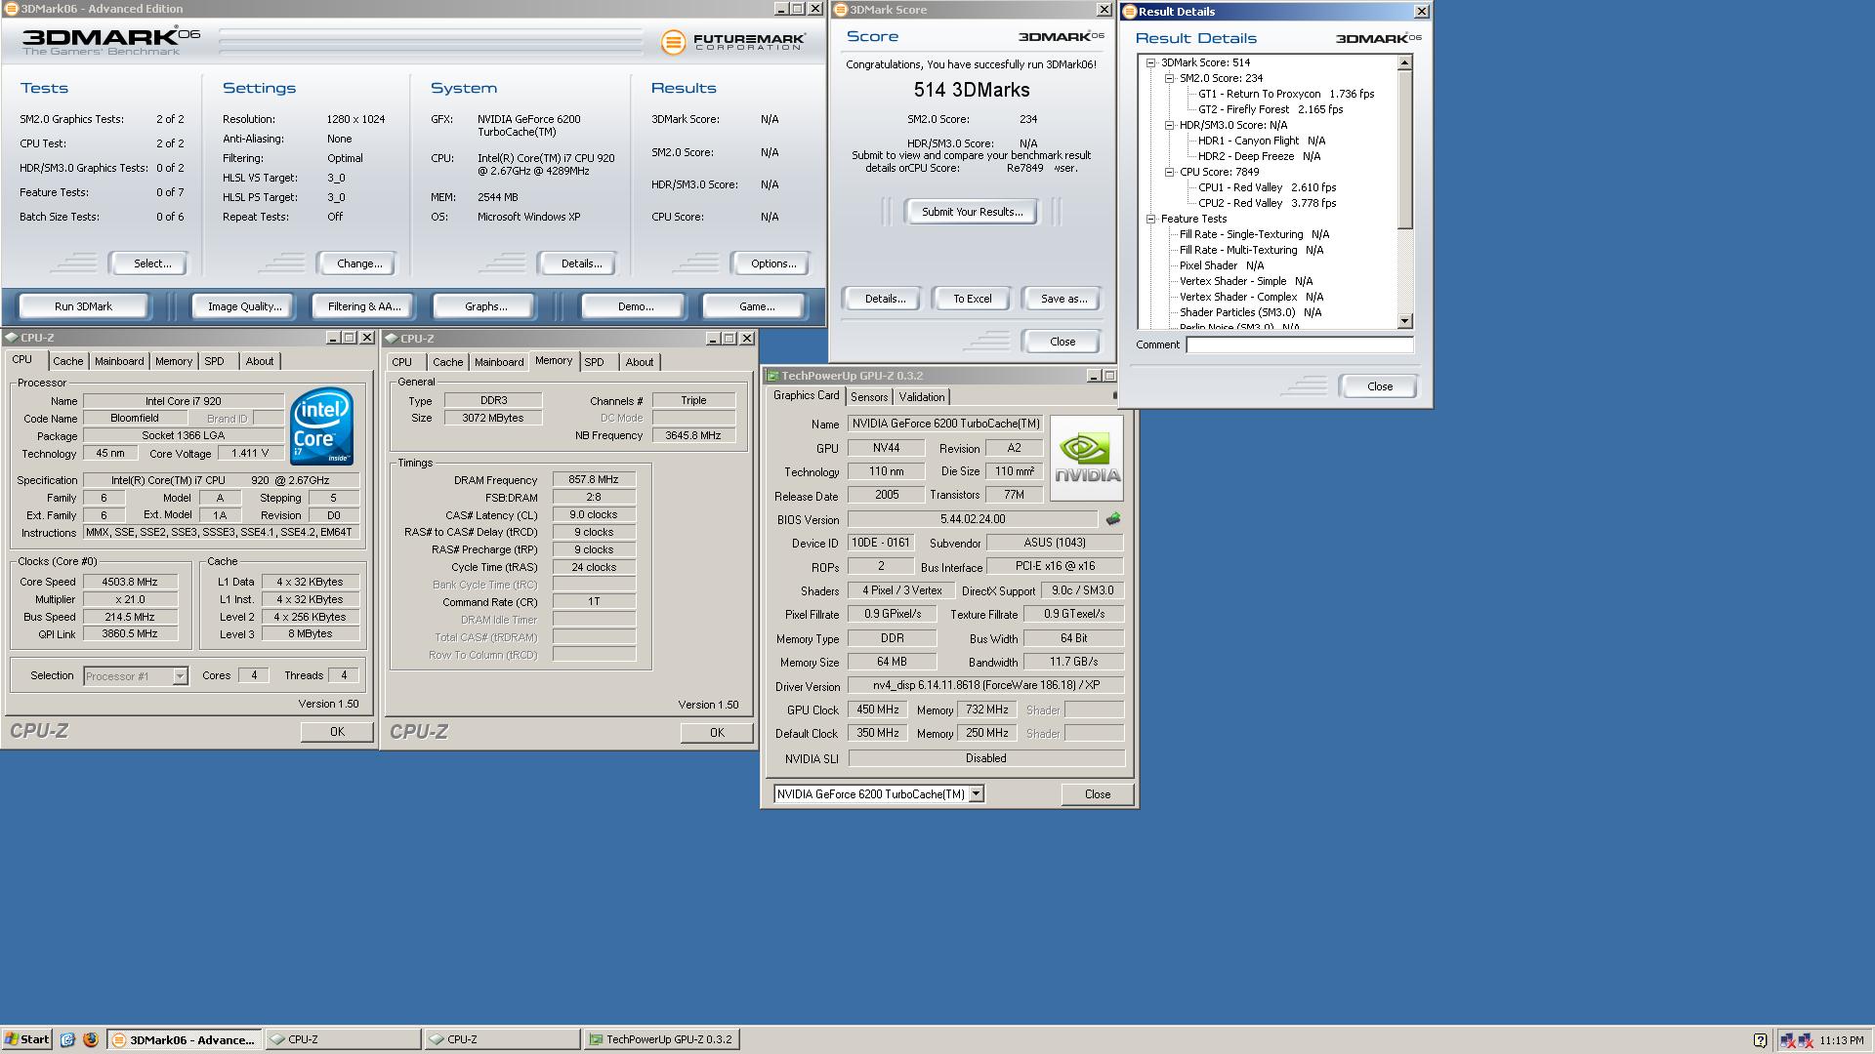
Task: Open the Firefox quick launch icon
Action: tap(91, 1039)
